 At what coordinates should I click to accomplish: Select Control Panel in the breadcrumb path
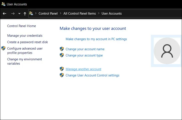coord(48,13)
